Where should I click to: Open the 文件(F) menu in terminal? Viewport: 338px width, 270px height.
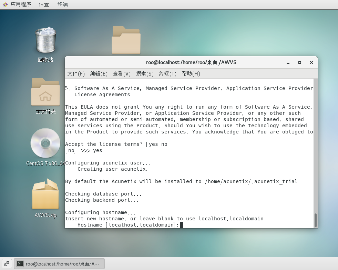76,74
